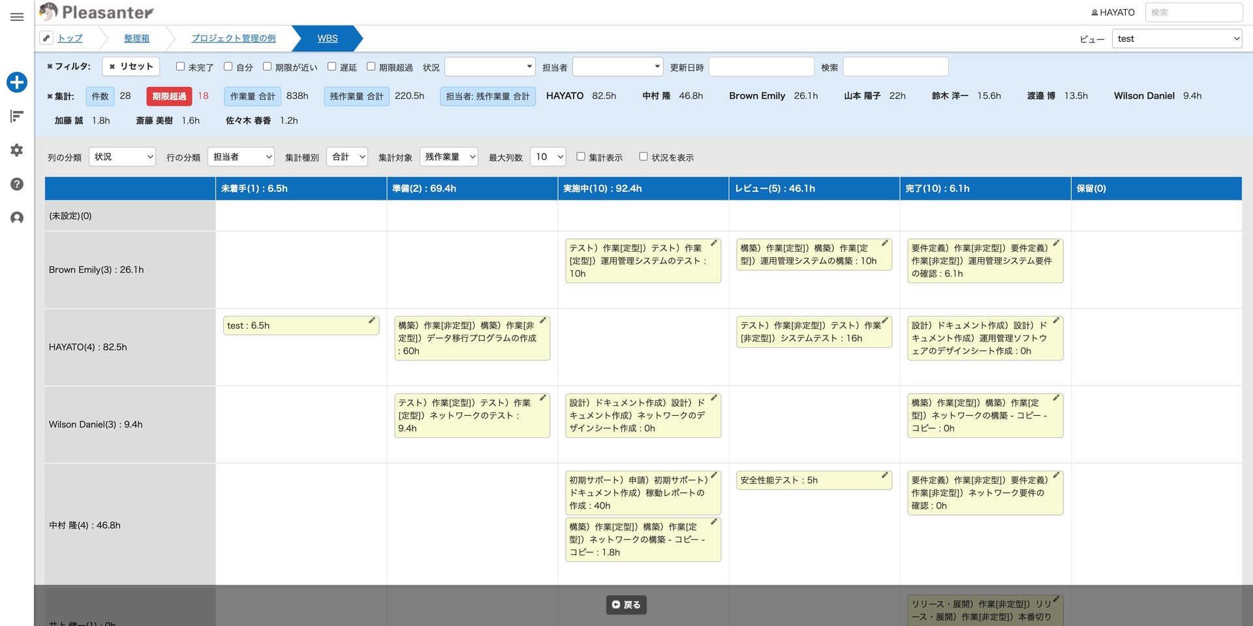Expand the 列の分類 dropdown

click(x=122, y=157)
